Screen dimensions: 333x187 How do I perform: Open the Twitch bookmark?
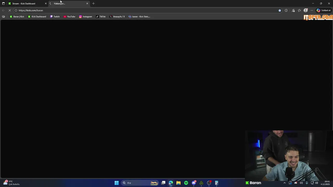click(55, 17)
